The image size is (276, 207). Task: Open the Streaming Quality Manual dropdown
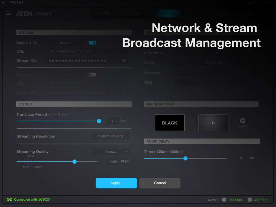[111, 152]
